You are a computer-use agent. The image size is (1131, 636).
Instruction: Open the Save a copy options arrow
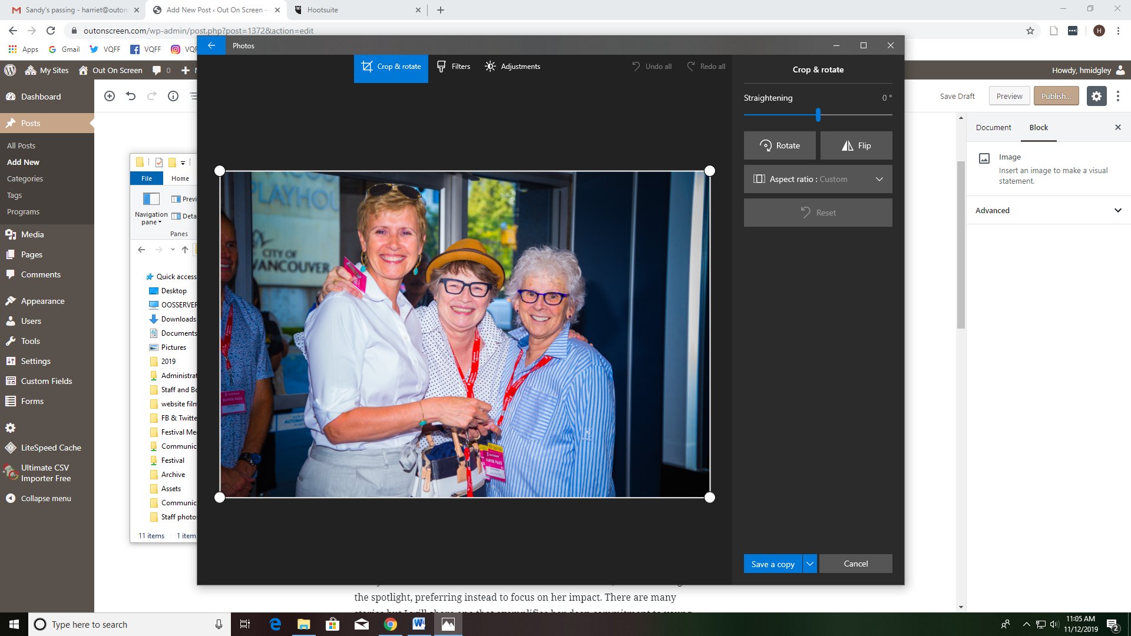pyautogui.click(x=810, y=564)
